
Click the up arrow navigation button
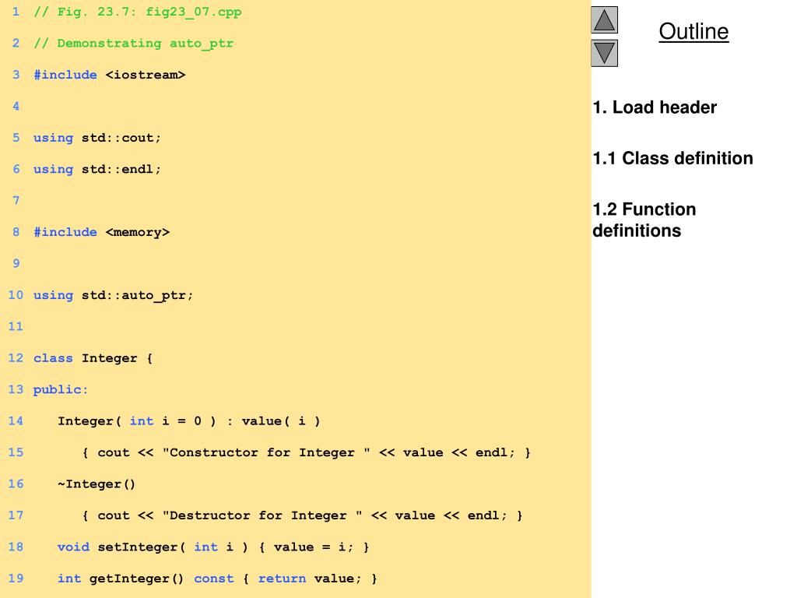[604, 19]
